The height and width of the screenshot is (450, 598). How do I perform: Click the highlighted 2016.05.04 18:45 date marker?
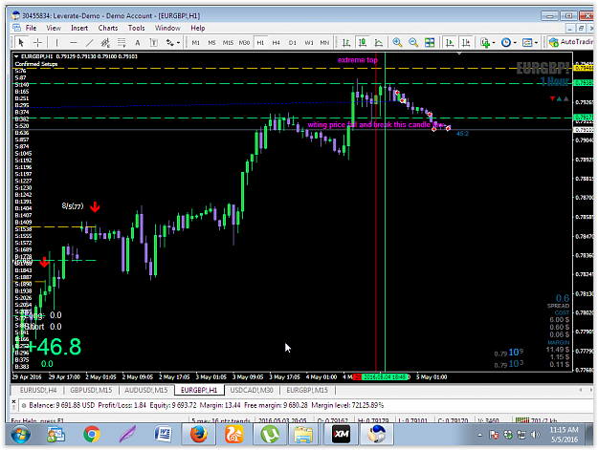pos(385,376)
